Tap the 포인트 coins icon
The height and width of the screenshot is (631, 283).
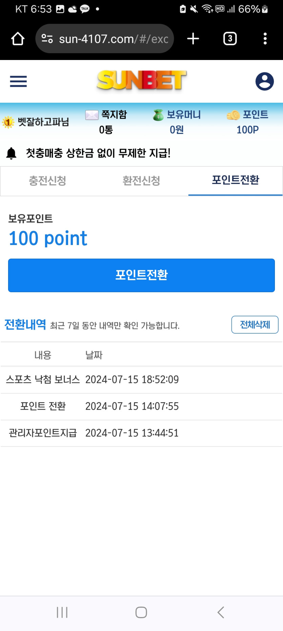tap(233, 115)
